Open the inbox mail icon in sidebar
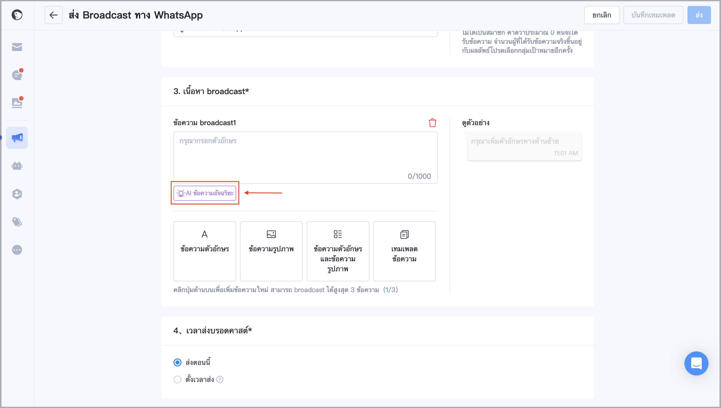721x408 pixels. point(17,47)
